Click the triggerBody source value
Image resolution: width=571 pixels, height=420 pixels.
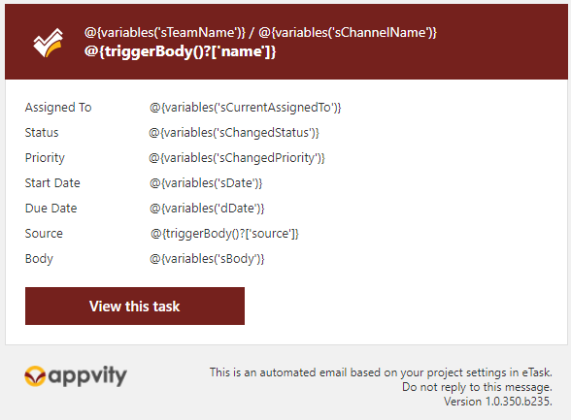click(224, 234)
